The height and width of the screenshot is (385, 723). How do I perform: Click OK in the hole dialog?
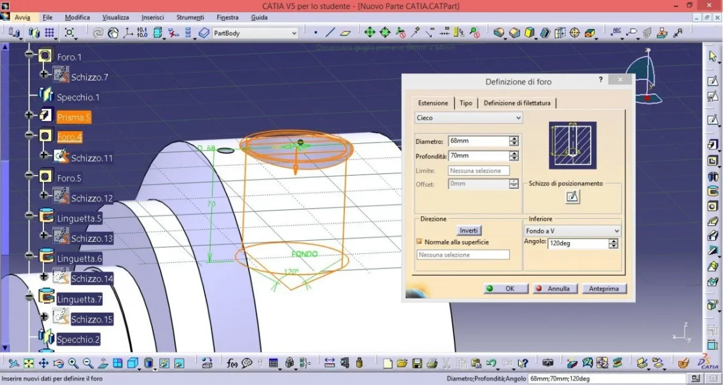506,289
